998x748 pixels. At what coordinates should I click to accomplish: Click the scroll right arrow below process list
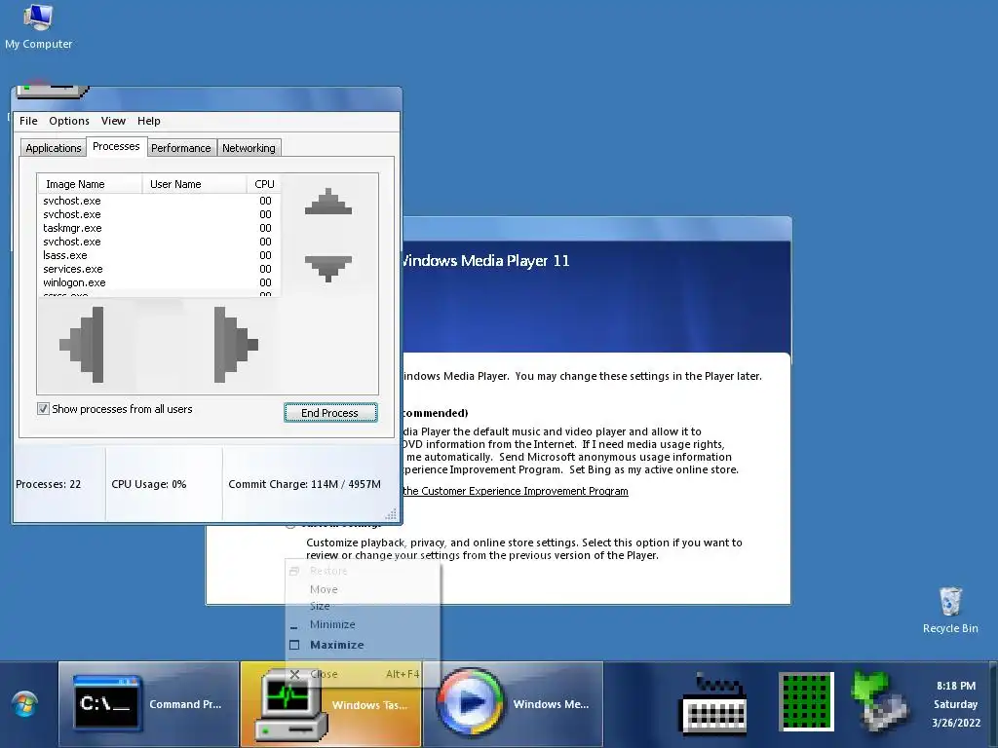click(x=236, y=345)
